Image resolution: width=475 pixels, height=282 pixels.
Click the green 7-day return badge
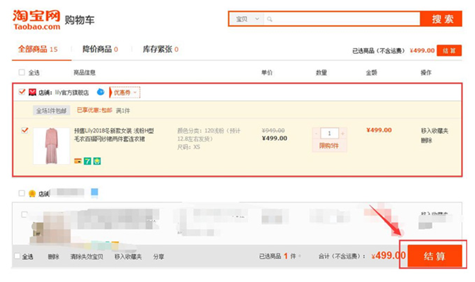[x=87, y=161]
